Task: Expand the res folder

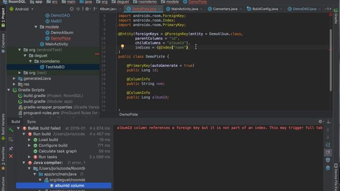Action: click(x=14, y=84)
